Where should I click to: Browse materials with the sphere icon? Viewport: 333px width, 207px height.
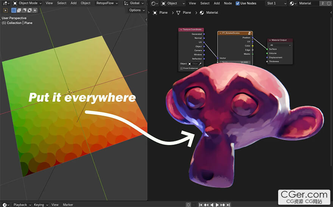point(293,3)
